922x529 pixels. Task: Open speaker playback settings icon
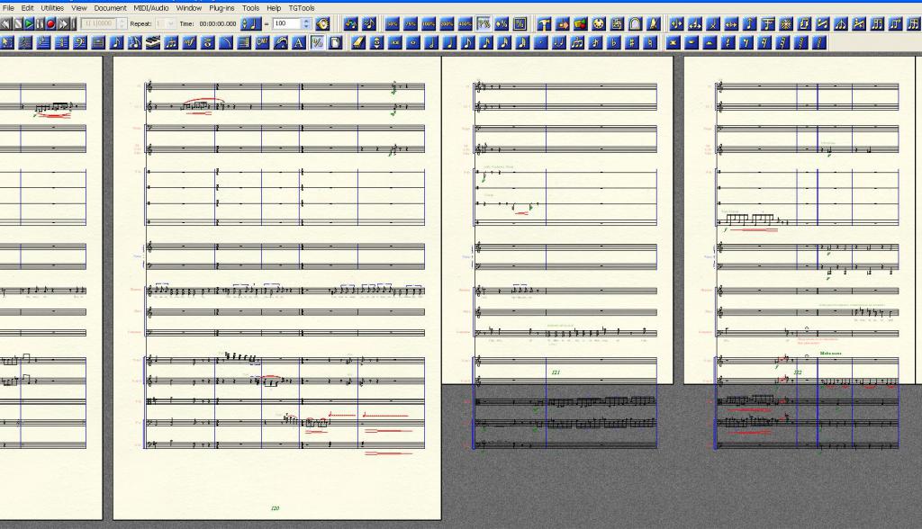(x=322, y=23)
